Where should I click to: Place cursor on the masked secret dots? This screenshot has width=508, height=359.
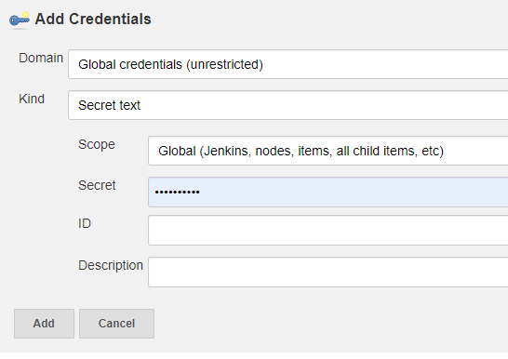(177, 193)
